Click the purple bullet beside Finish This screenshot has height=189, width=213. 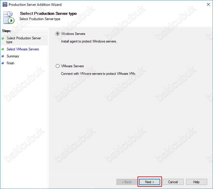(3, 63)
